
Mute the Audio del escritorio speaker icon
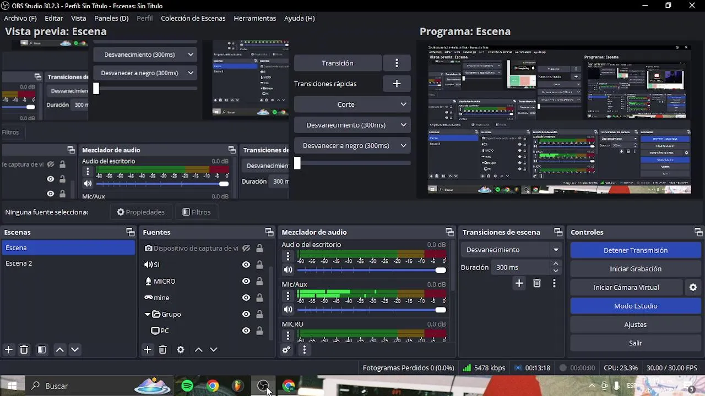pyautogui.click(x=288, y=270)
